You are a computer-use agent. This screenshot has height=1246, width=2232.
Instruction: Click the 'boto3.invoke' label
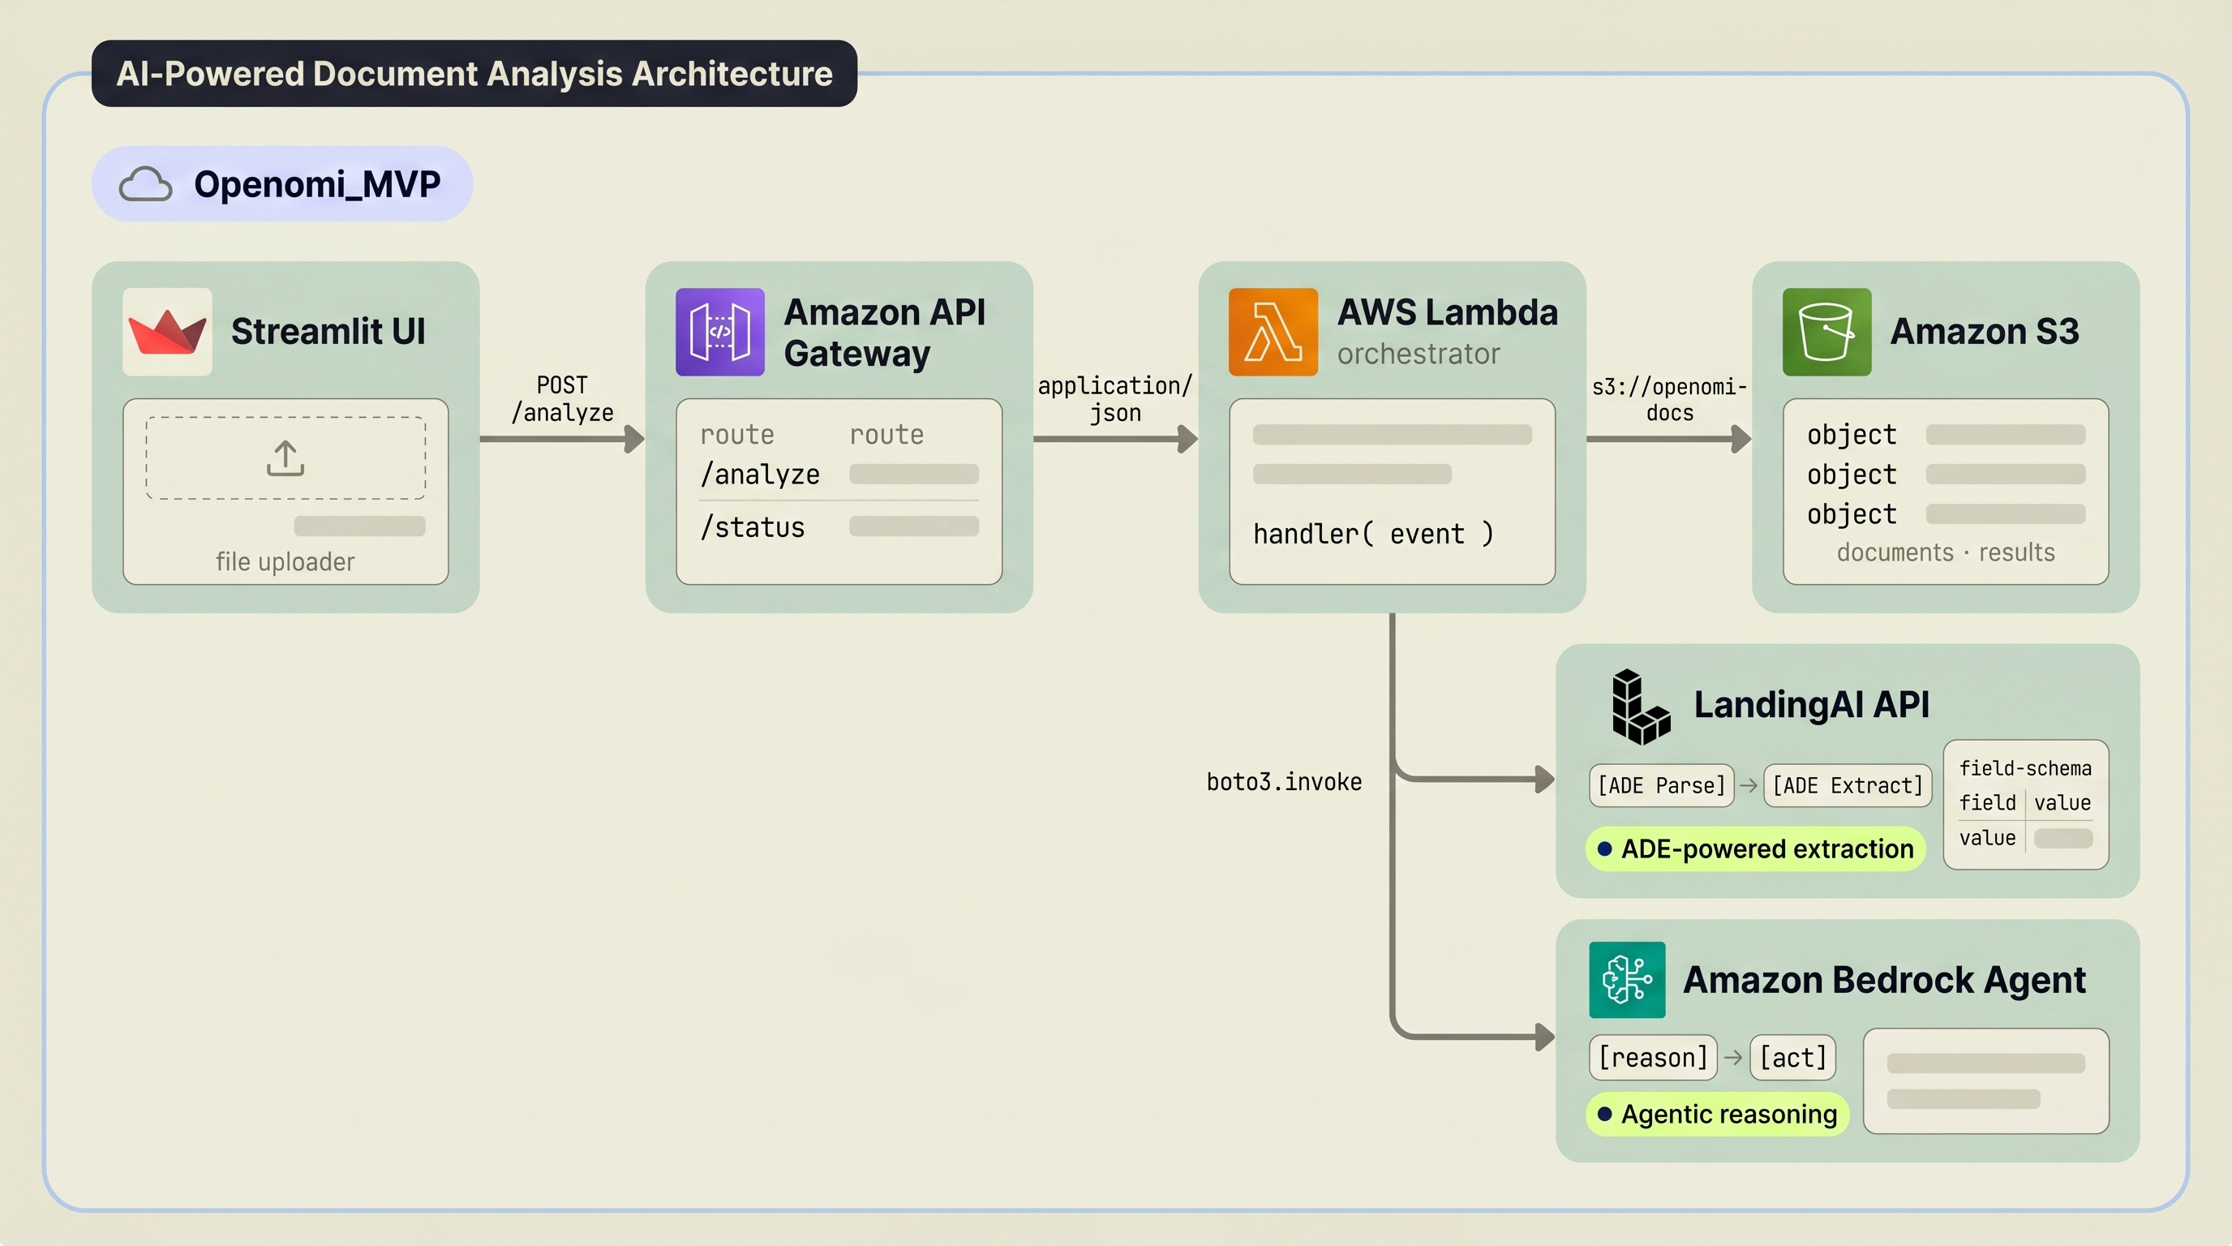click(x=1284, y=781)
